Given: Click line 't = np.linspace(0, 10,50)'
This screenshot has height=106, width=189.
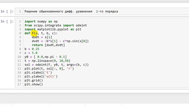Looking at the screenshot, I should point(47,61).
